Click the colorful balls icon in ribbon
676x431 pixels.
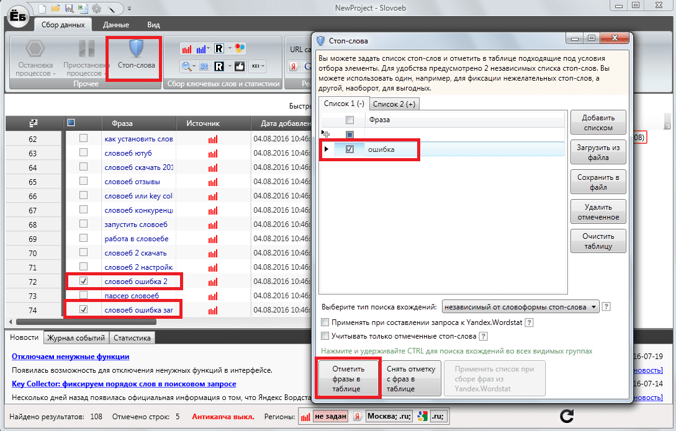point(240,48)
